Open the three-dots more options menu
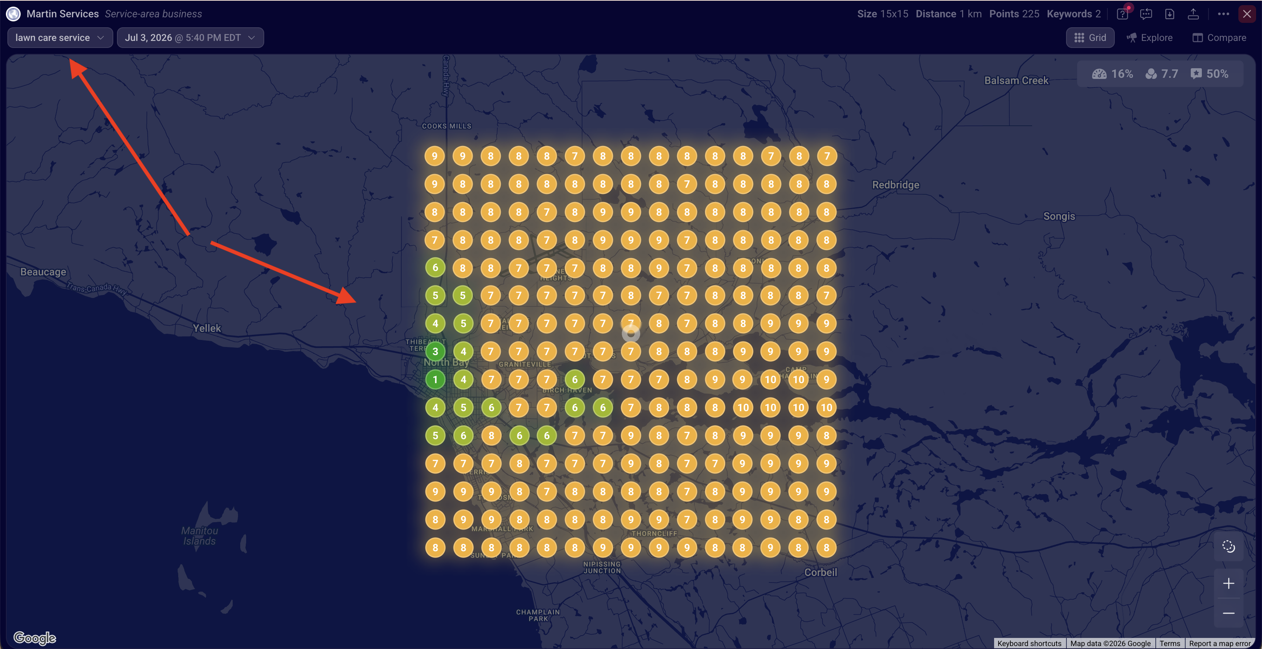 1223,14
